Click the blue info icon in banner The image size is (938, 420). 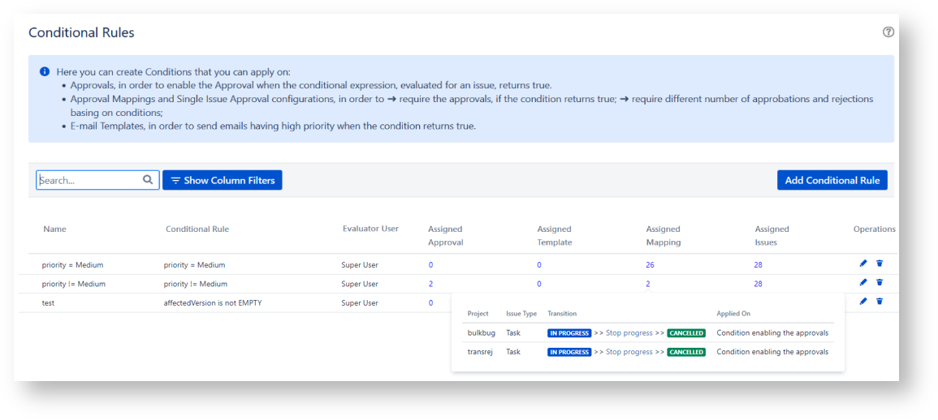click(45, 71)
